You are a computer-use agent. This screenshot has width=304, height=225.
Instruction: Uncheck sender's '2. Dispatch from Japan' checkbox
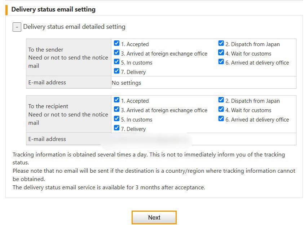(221, 44)
